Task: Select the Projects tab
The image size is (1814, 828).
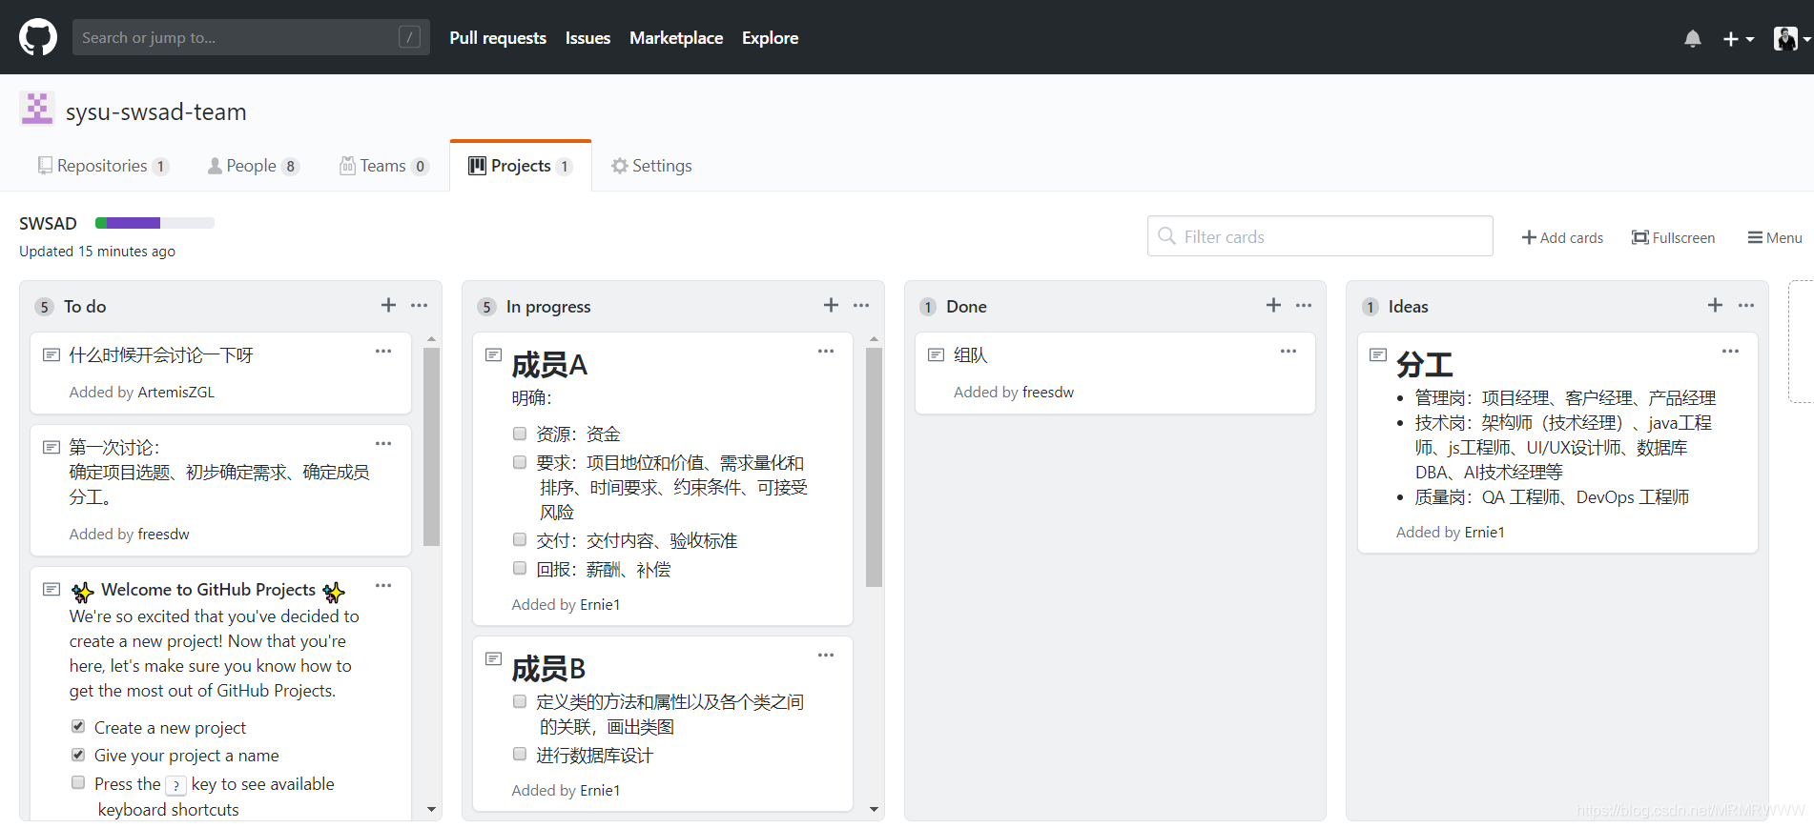Action: 521,166
